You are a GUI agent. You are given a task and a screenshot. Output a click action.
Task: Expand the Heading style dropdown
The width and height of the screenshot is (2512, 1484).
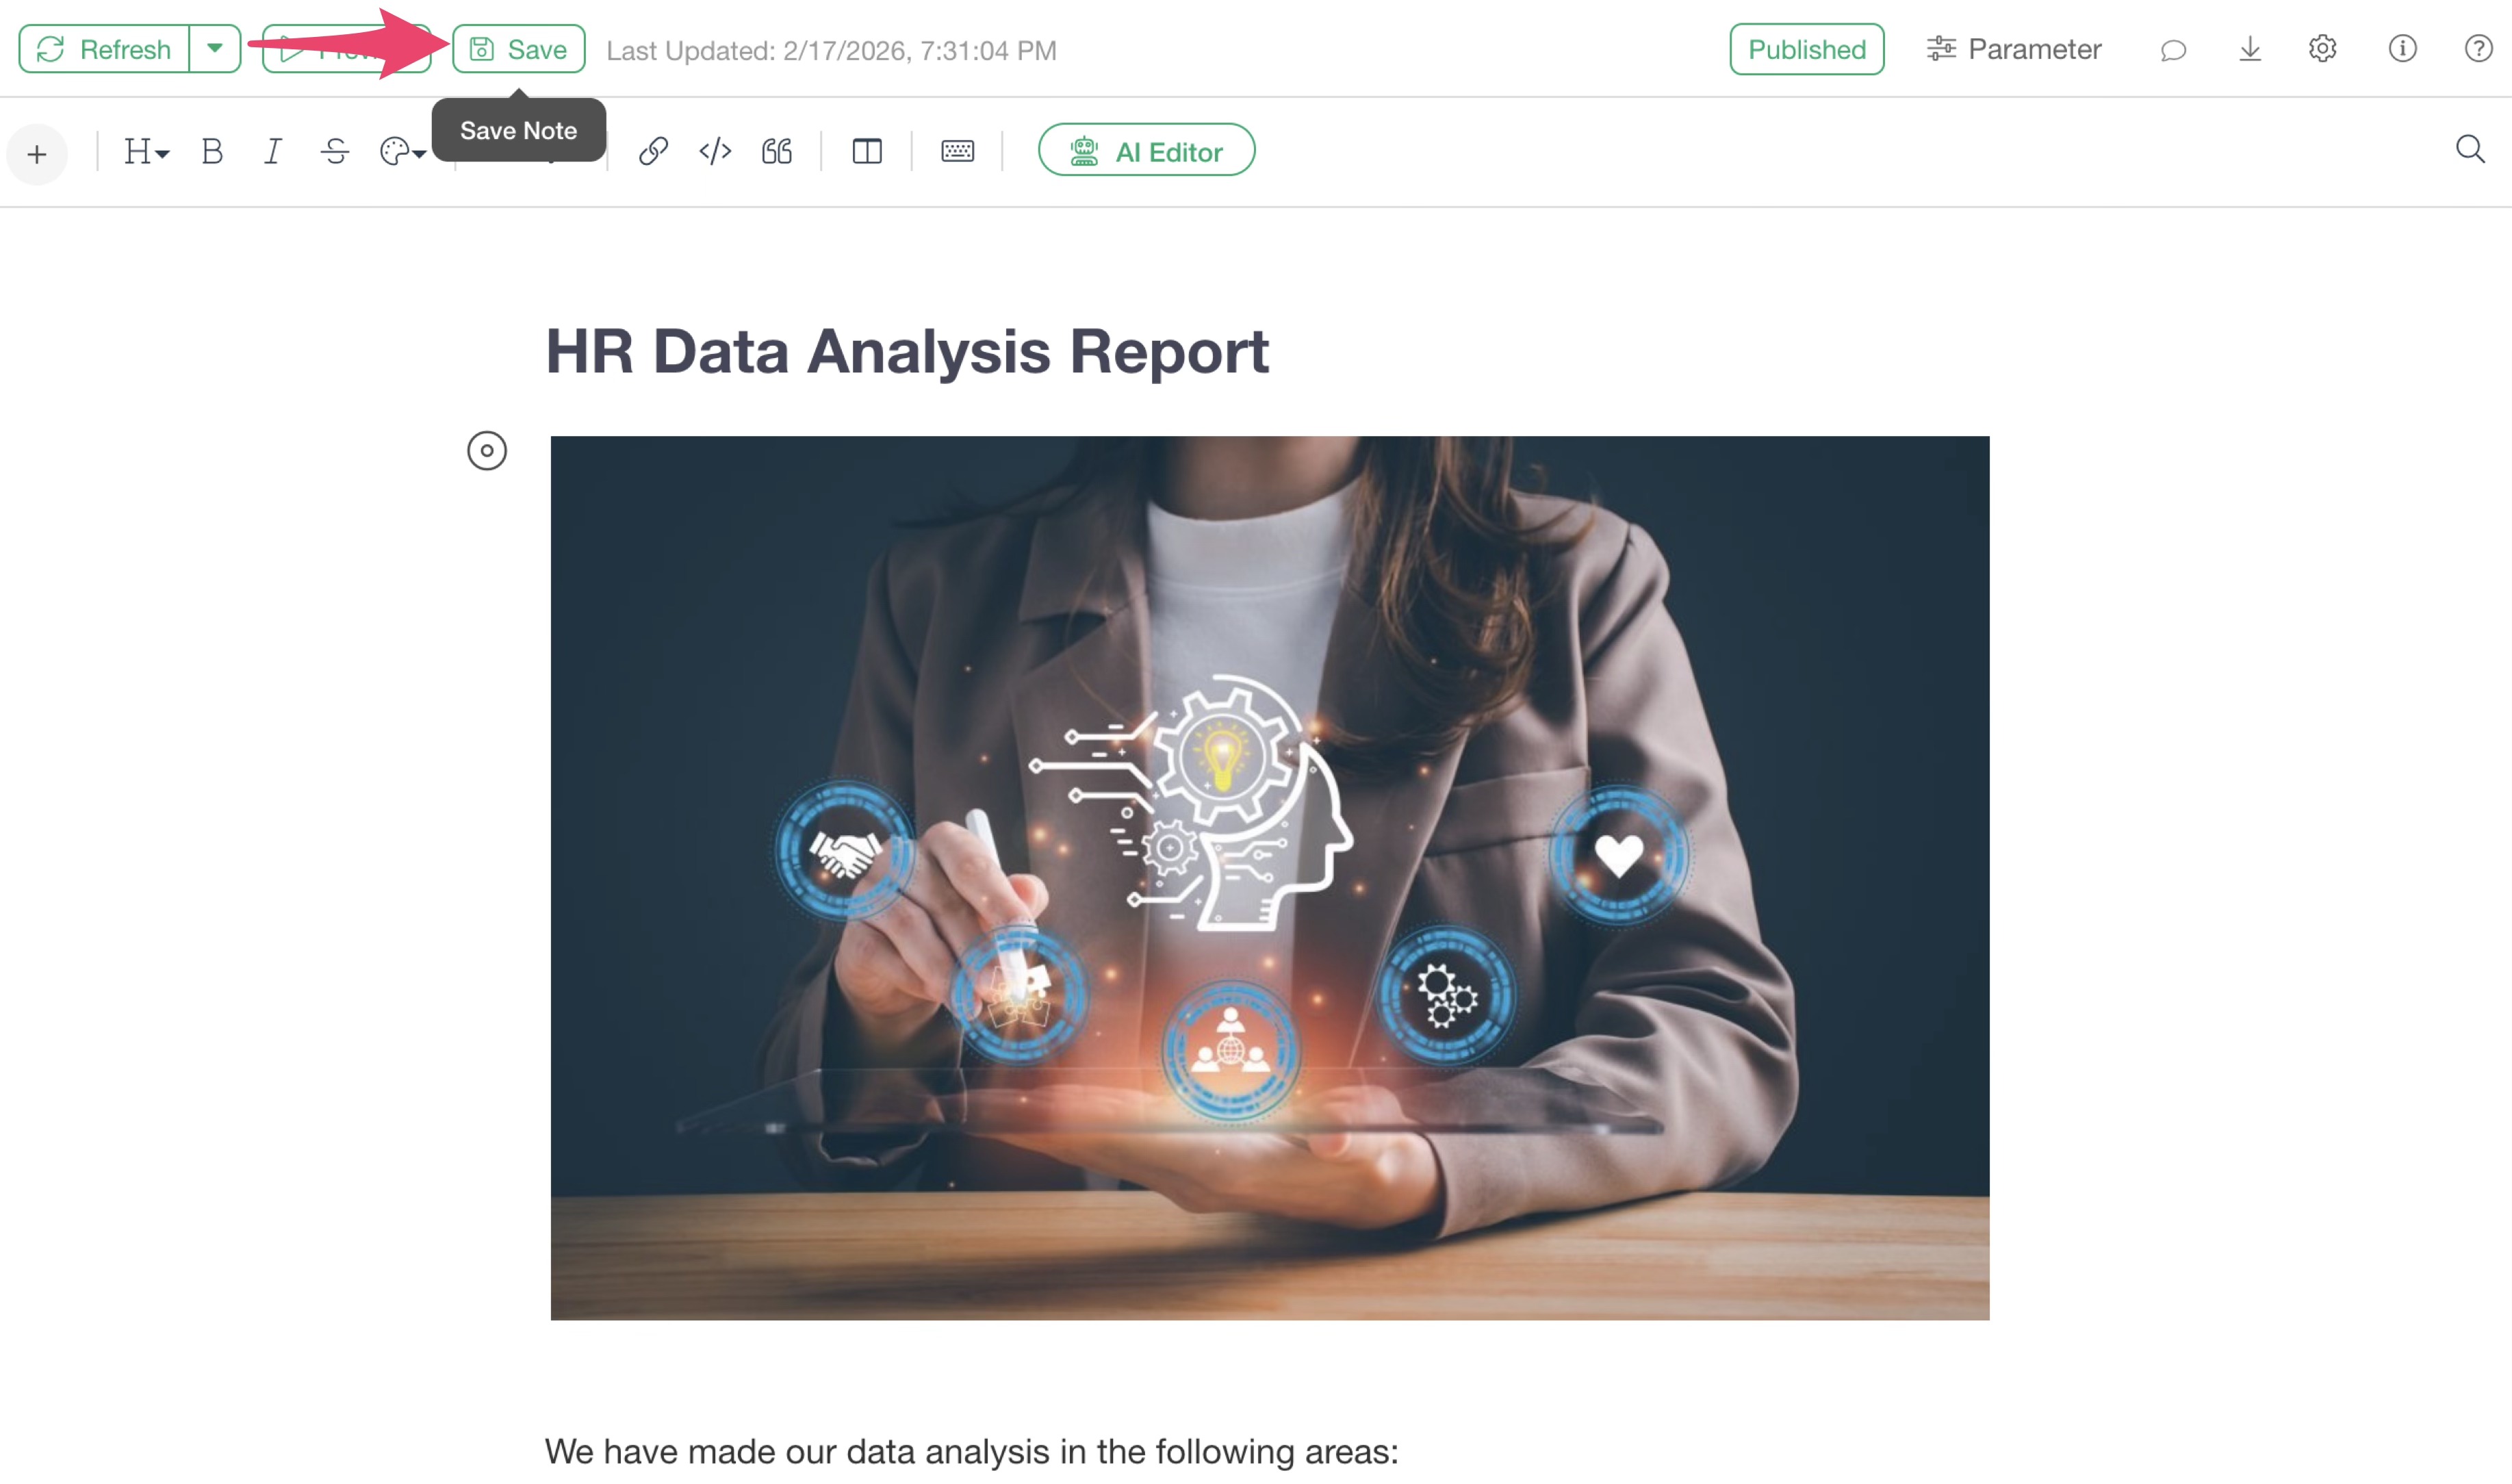click(x=146, y=152)
